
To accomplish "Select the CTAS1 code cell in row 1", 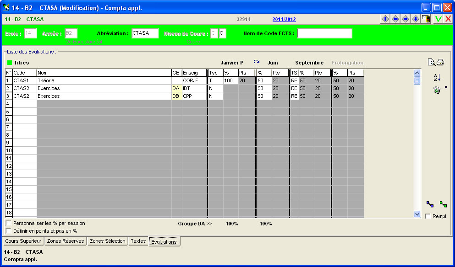I will [x=25, y=80].
